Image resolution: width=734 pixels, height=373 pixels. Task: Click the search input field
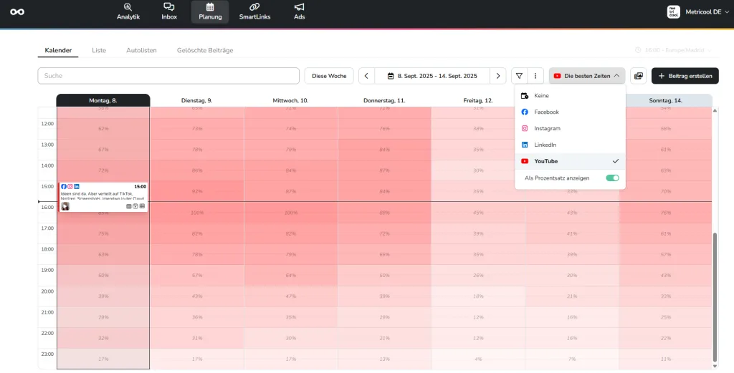click(x=168, y=76)
